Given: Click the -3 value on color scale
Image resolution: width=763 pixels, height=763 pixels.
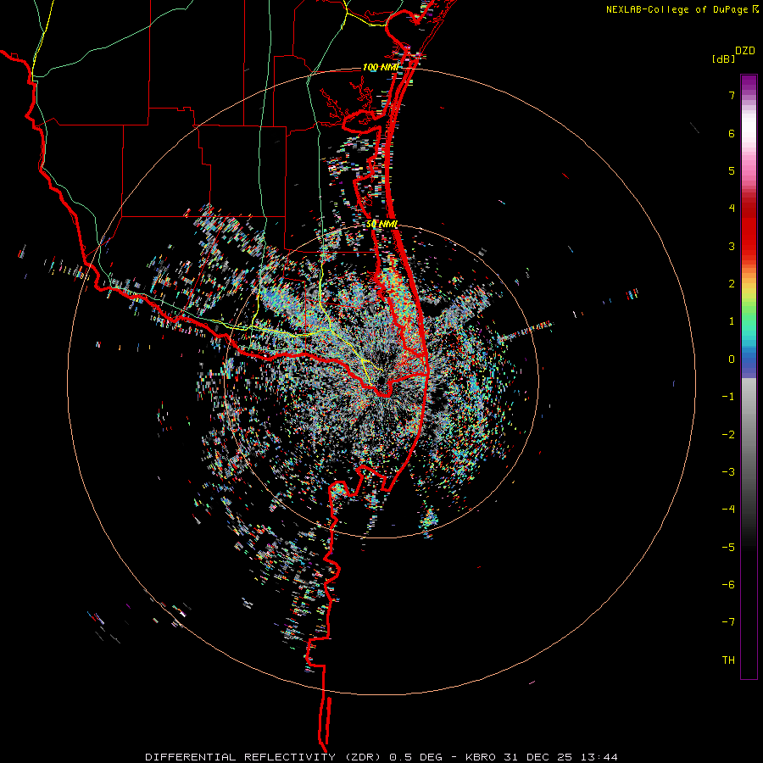Looking at the screenshot, I should pos(728,472).
